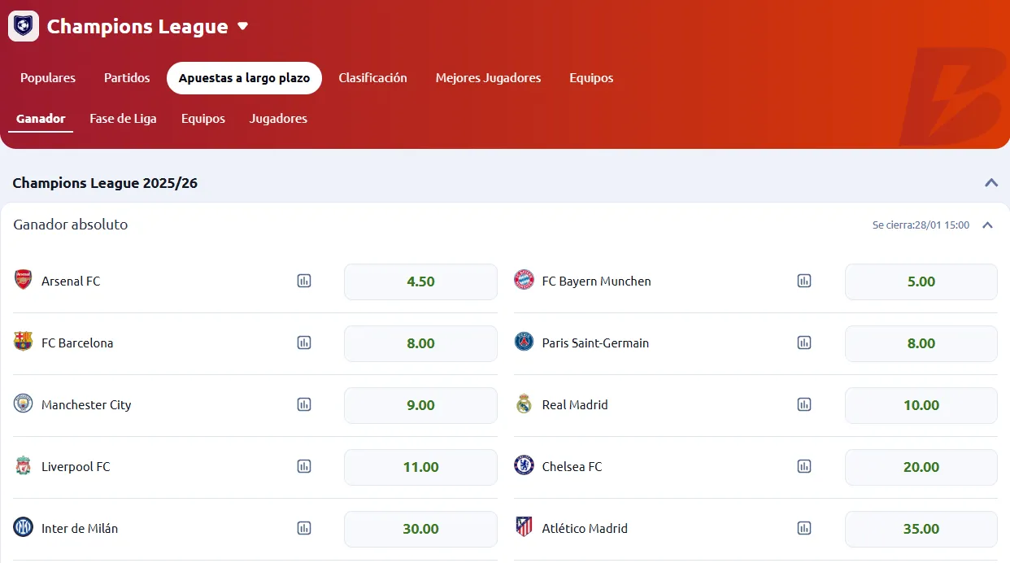Image resolution: width=1010 pixels, height=563 pixels.
Task: Open the statistics icon next to Arsenal FC
Action: [x=304, y=280]
